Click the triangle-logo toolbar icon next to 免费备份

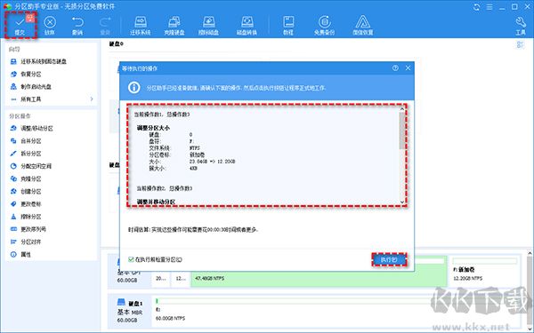pyautogui.click(x=363, y=26)
